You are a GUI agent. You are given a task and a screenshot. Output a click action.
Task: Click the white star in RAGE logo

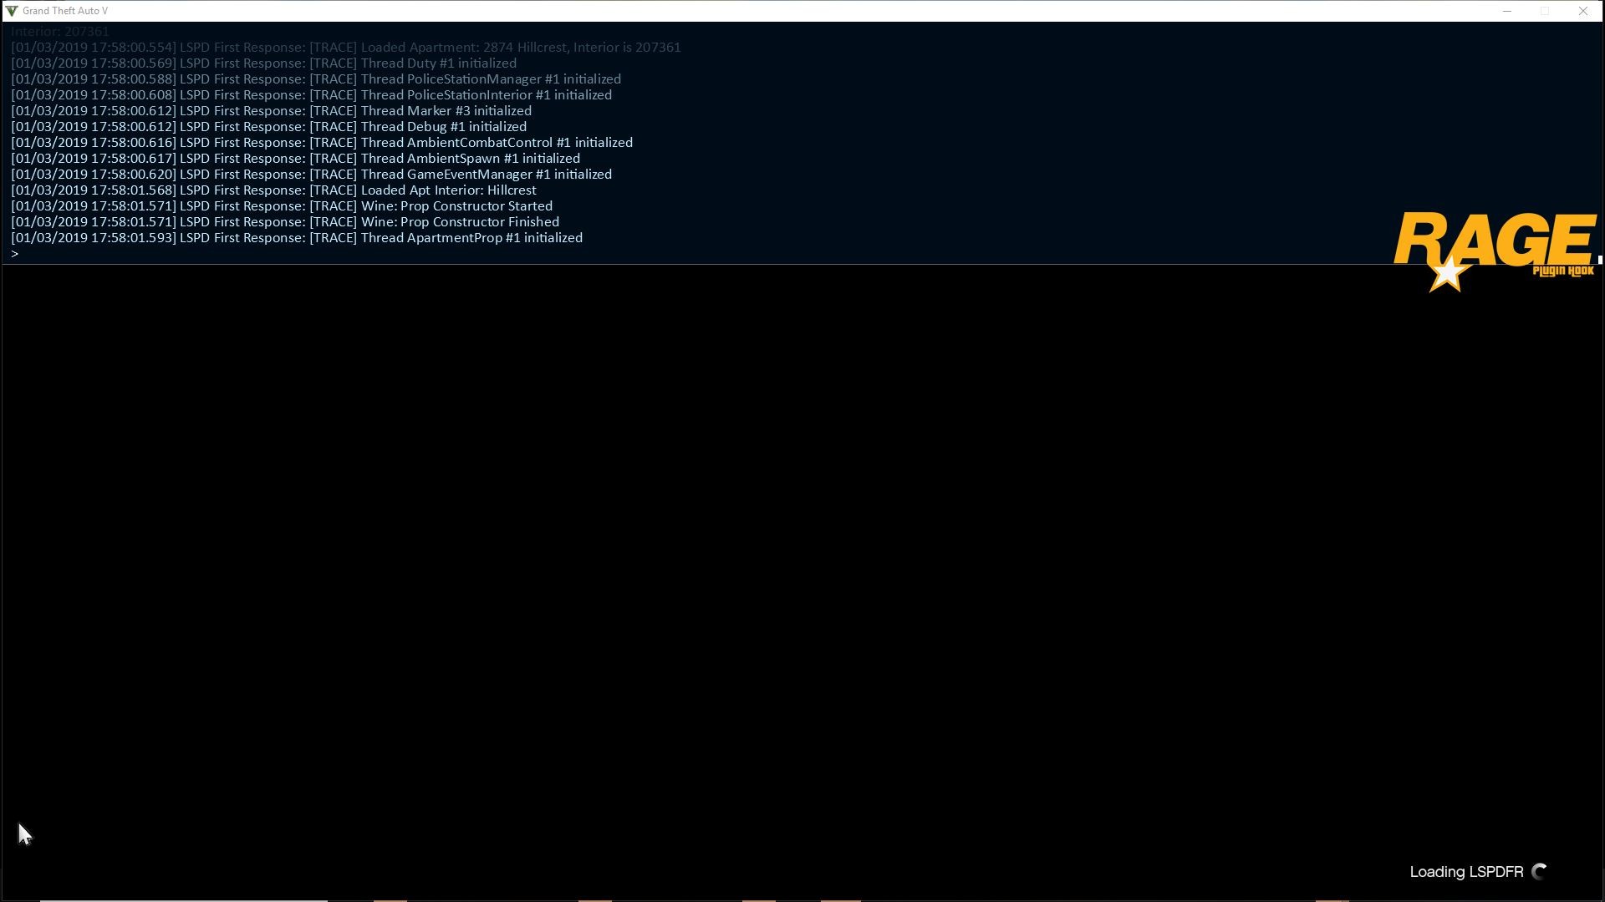click(x=1447, y=274)
